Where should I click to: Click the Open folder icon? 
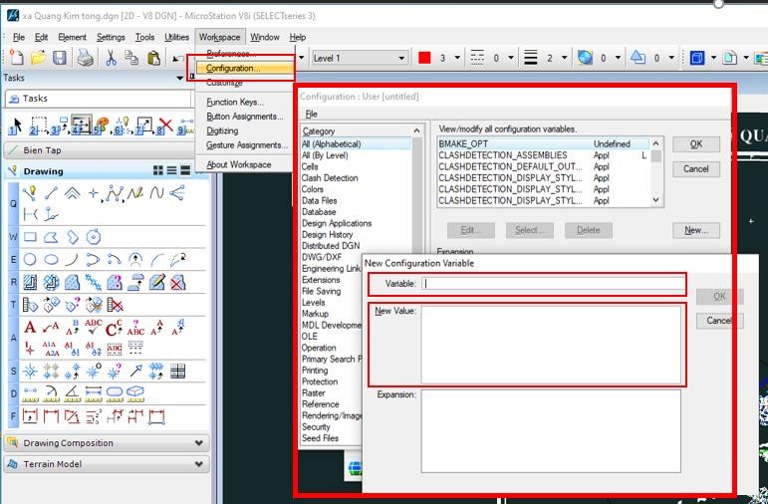click(38, 59)
